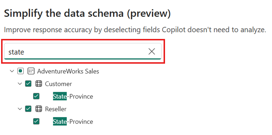Click the "Improve response accuracy" description text
Screen dimensions: 272x135
click(135, 30)
